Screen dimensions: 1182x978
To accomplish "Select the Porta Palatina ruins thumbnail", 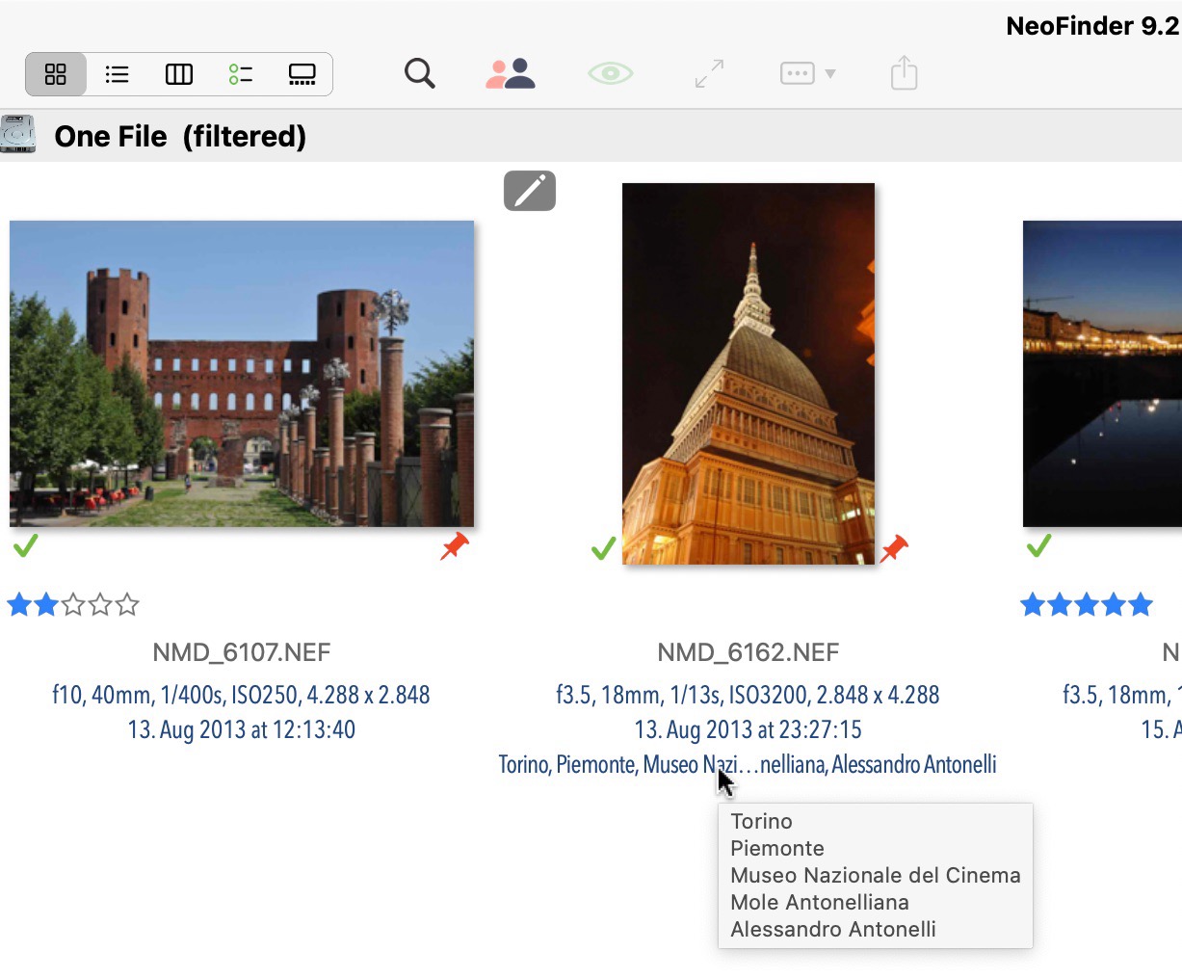I will point(242,374).
